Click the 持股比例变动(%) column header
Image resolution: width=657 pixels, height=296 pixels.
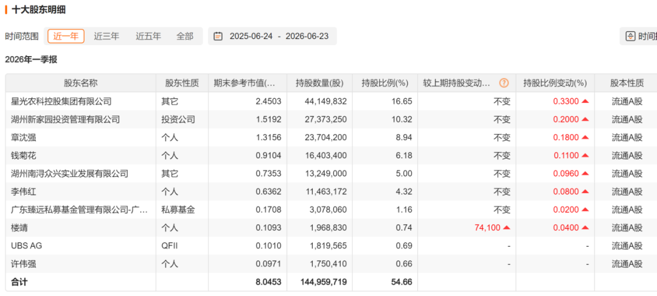tap(555, 83)
